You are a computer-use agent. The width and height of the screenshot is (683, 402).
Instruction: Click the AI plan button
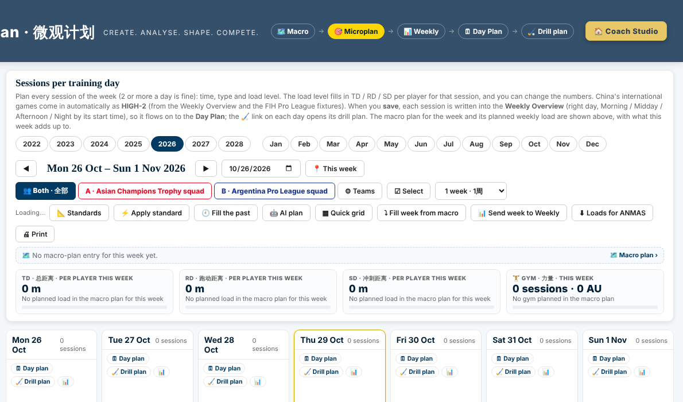[x=286, y=212]
